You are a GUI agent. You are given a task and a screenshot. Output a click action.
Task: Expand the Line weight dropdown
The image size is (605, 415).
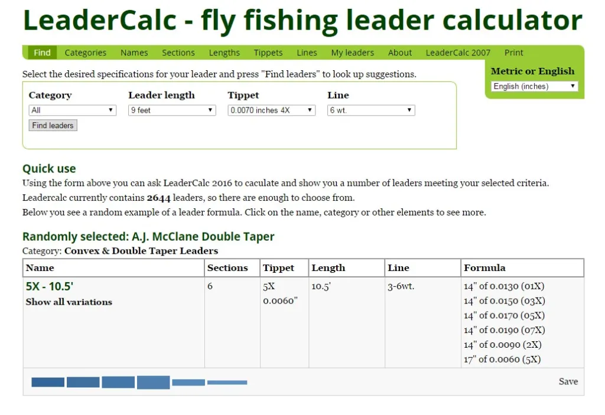371,110
